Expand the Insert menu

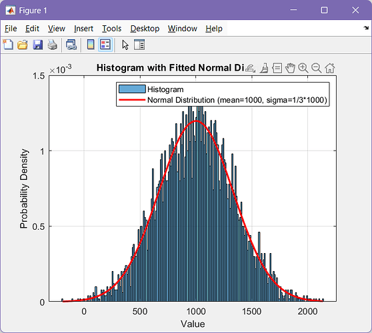83,29
